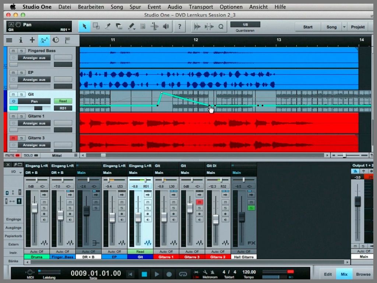This screenshot has height=283, width=377.
Task: Click the Stop transport button
Action: pyautogui.click(x=144, y=274)
